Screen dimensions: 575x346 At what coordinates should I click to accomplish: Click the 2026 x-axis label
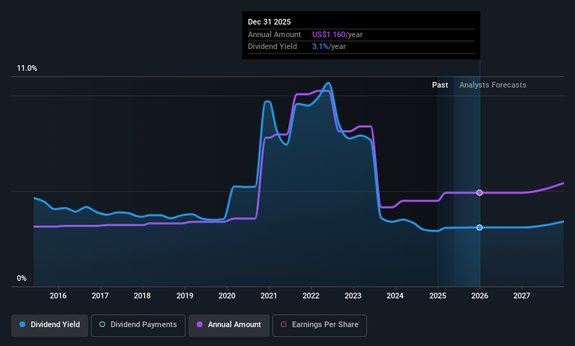pos(480,296)
